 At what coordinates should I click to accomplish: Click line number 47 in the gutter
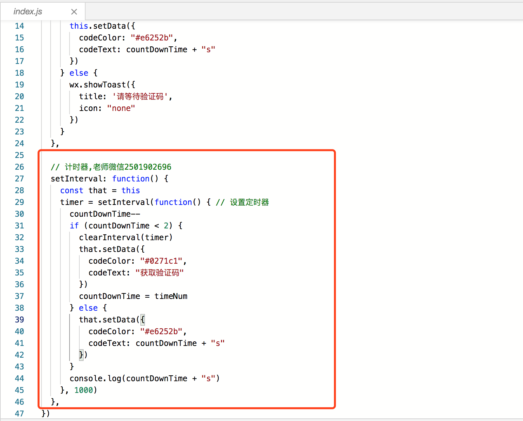click(20, 414)
